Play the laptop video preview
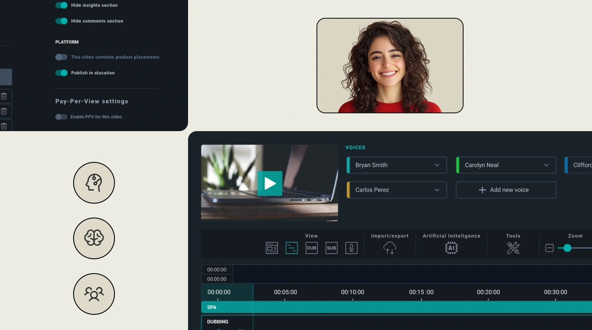This screenshot has width=592, height=330. pos(270,183)
